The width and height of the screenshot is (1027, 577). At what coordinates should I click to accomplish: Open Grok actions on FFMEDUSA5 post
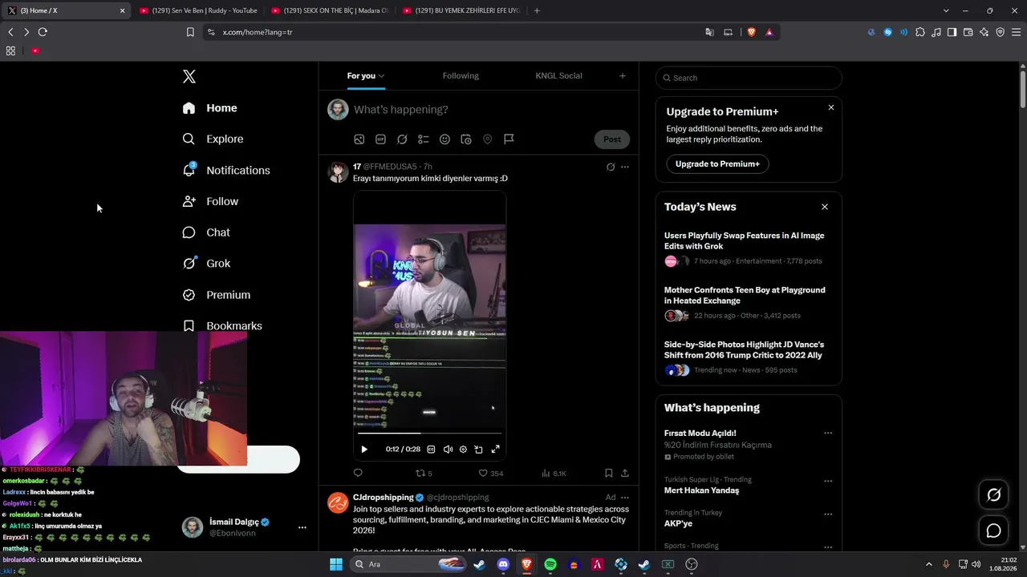611,167
